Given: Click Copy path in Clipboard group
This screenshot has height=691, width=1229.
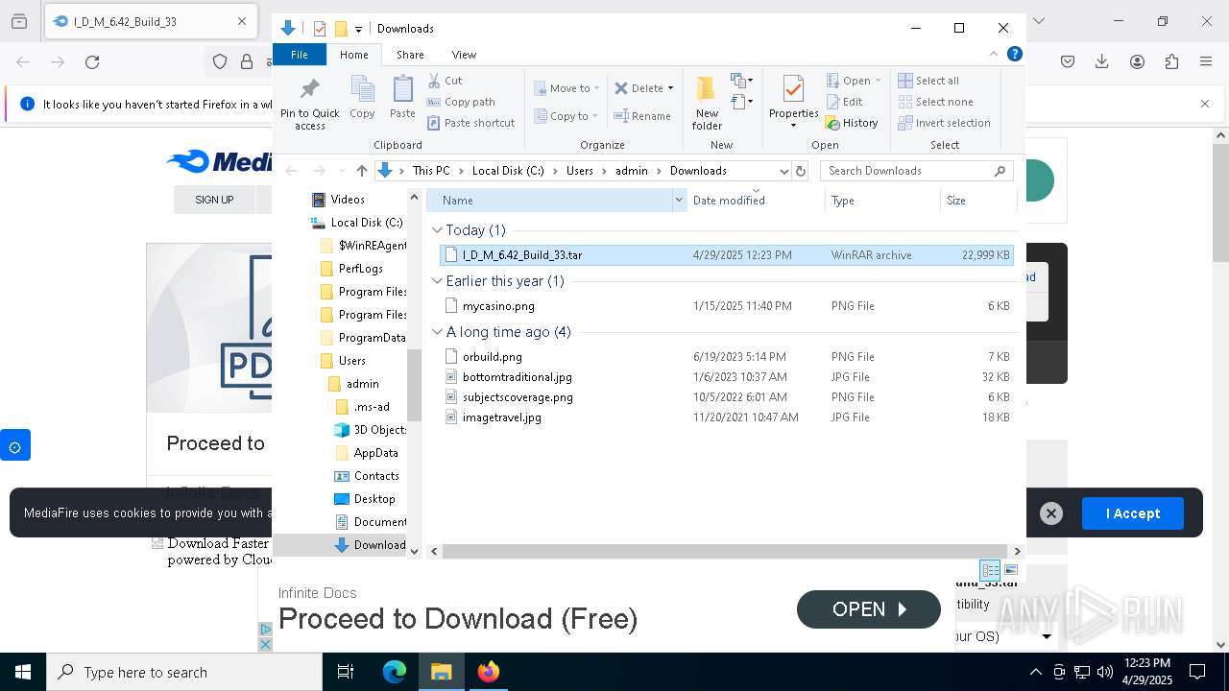Looking at the screenshot, I should pos(461,102).
